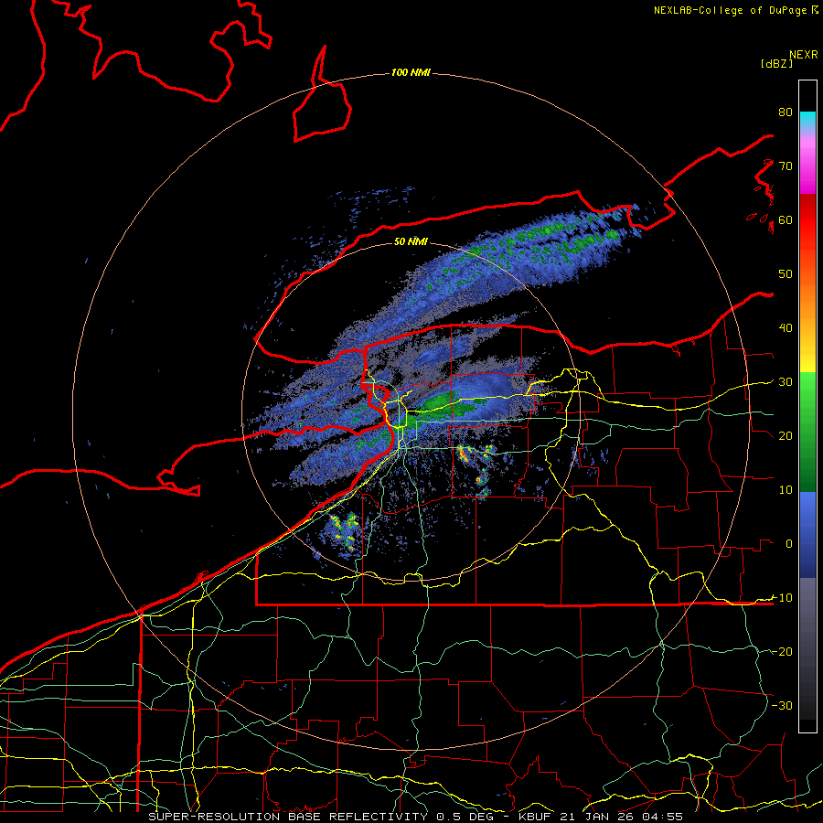Click the cyan top segment of color bar

(x=807, y=121)
